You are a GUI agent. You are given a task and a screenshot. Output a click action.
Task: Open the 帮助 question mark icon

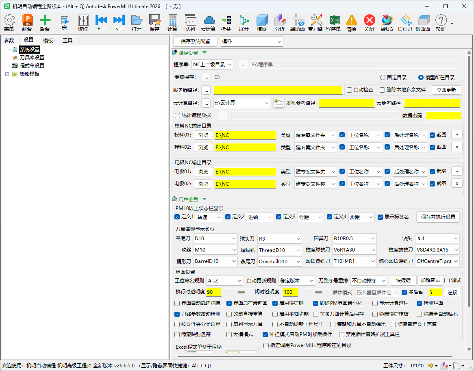coord(441,23)
